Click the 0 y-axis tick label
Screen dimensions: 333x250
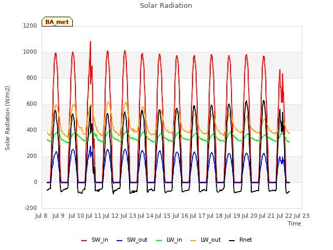click(x=35, y=182)
